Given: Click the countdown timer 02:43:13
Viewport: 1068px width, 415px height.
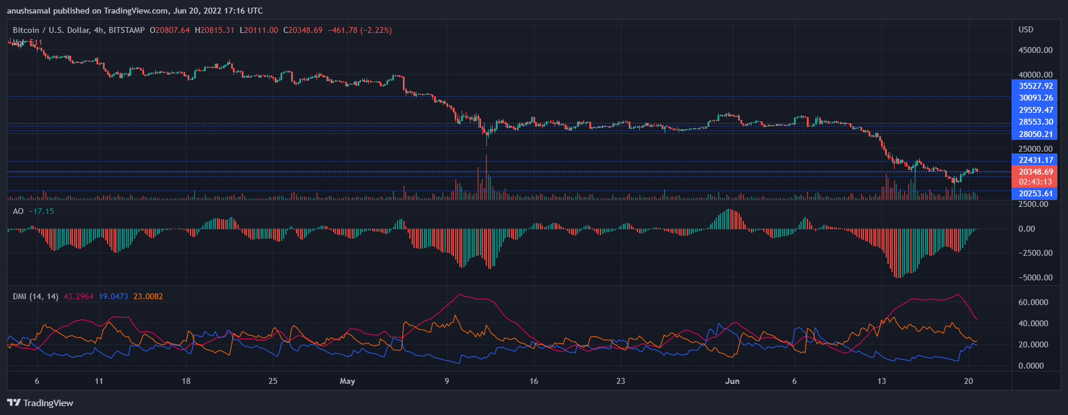Looking at the screenshot, I should (x=1034, y=182).
